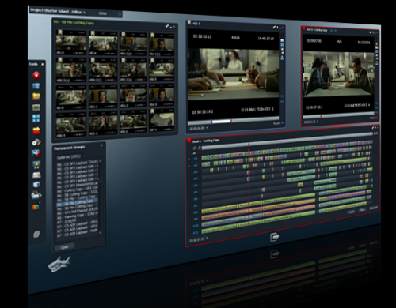Click the up arrow of Permanent Groups list
Screen dimensions: 396x308
100,161
